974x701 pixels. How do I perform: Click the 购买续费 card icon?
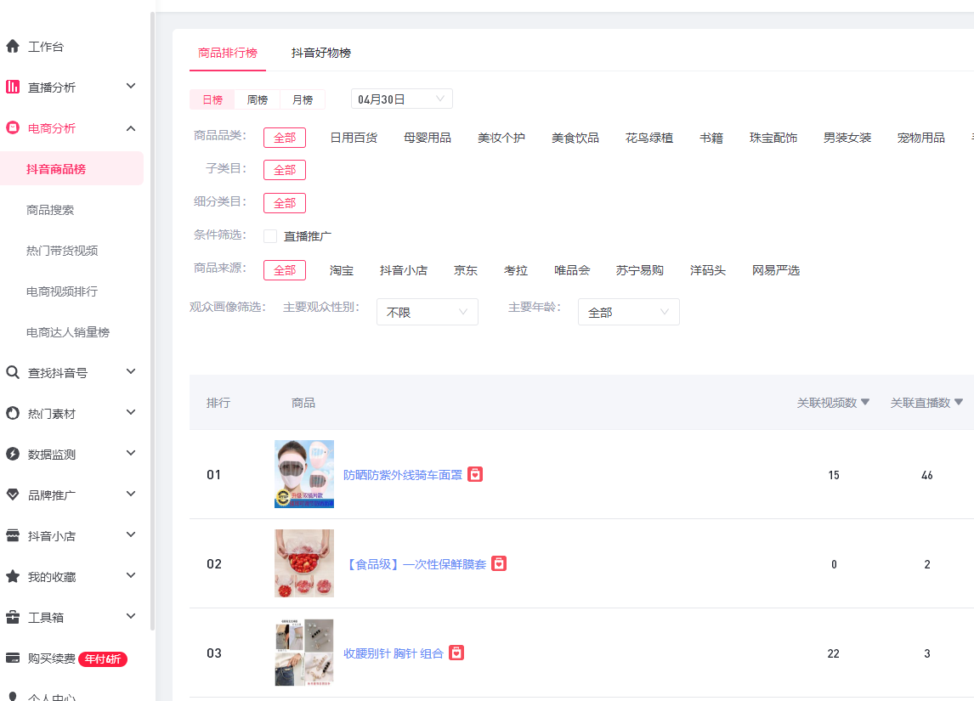(x=13, y=659)
